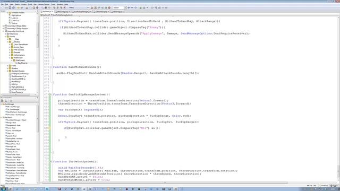This screenshot has width=340, height=191.
Task: Click the Undo toolbar icon
Action: [x=19, y=7]
